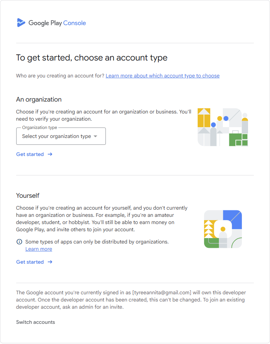Click the Google Play triangle logo icon
The image size is (270, 344).
tap(21, 23)
